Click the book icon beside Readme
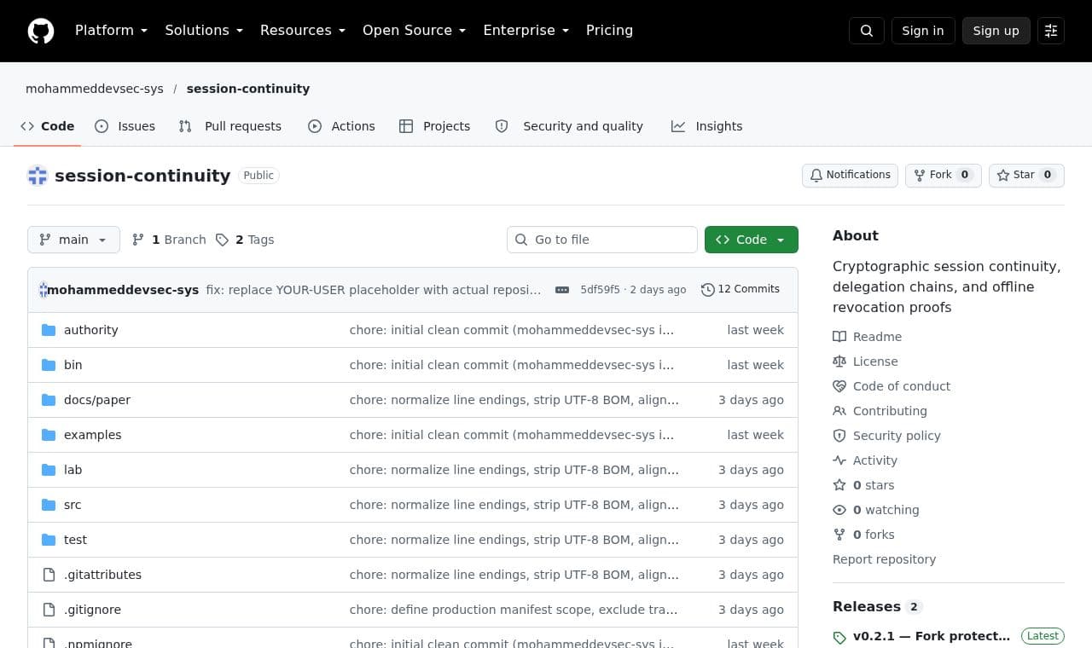 tap(839, 337)
